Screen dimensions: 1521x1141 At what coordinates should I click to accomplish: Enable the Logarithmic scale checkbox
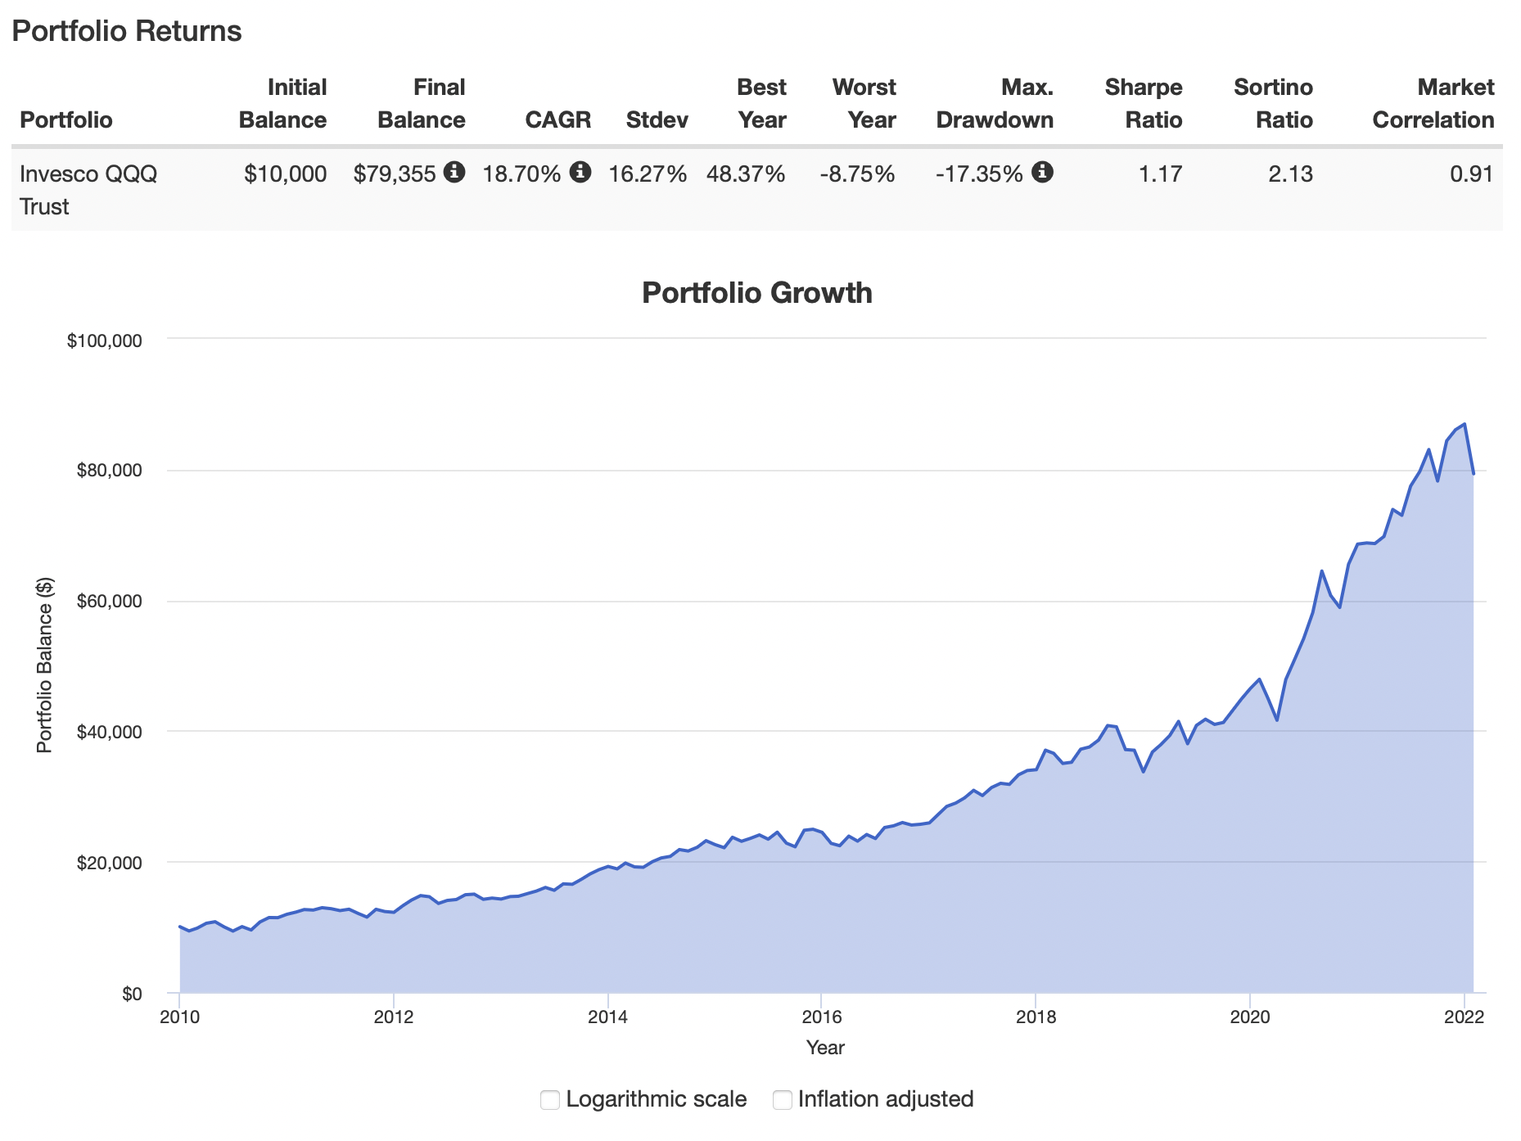point(550,1099)
